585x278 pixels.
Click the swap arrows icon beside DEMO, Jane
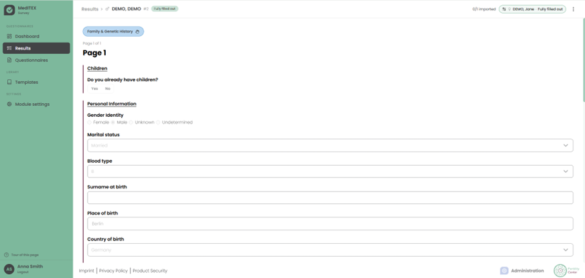[x=504, y=9]
